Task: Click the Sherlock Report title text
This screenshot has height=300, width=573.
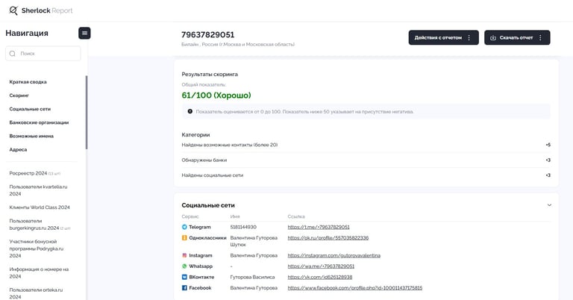Action: point(47,10)
